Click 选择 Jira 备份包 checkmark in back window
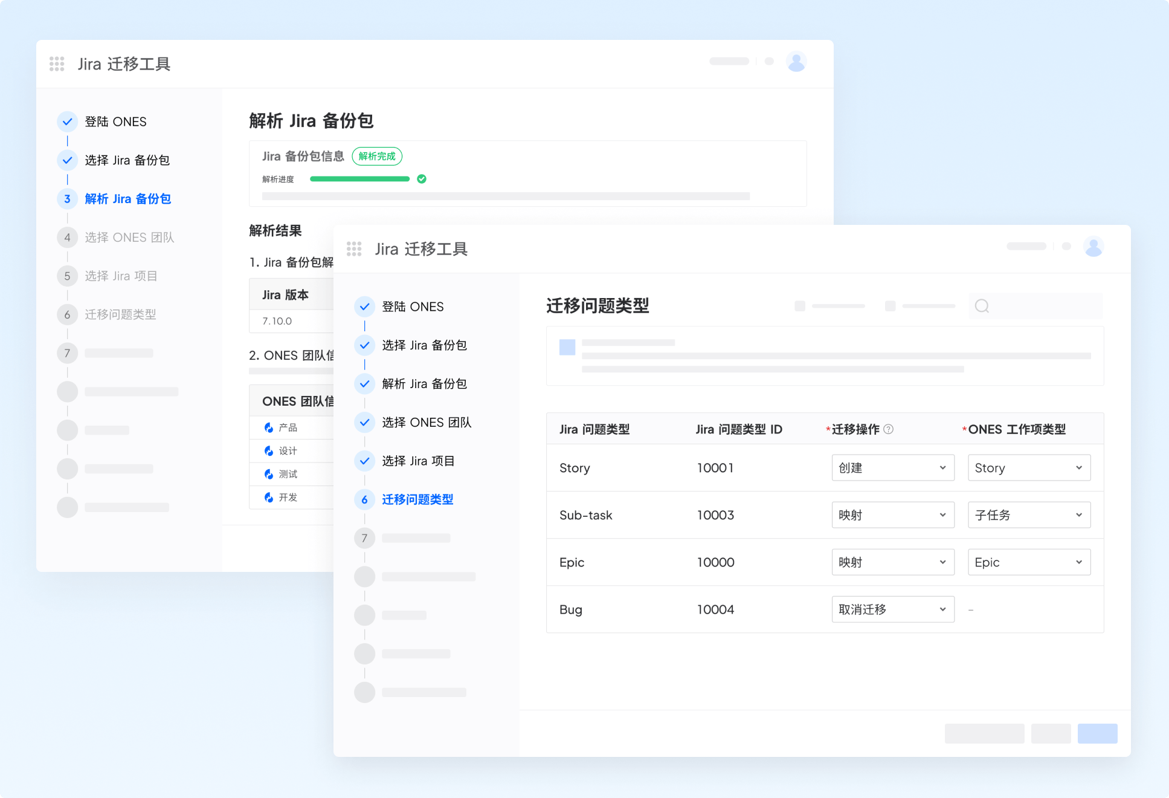Viewport: 1169px width, 798px height. [x=68, y=160]
